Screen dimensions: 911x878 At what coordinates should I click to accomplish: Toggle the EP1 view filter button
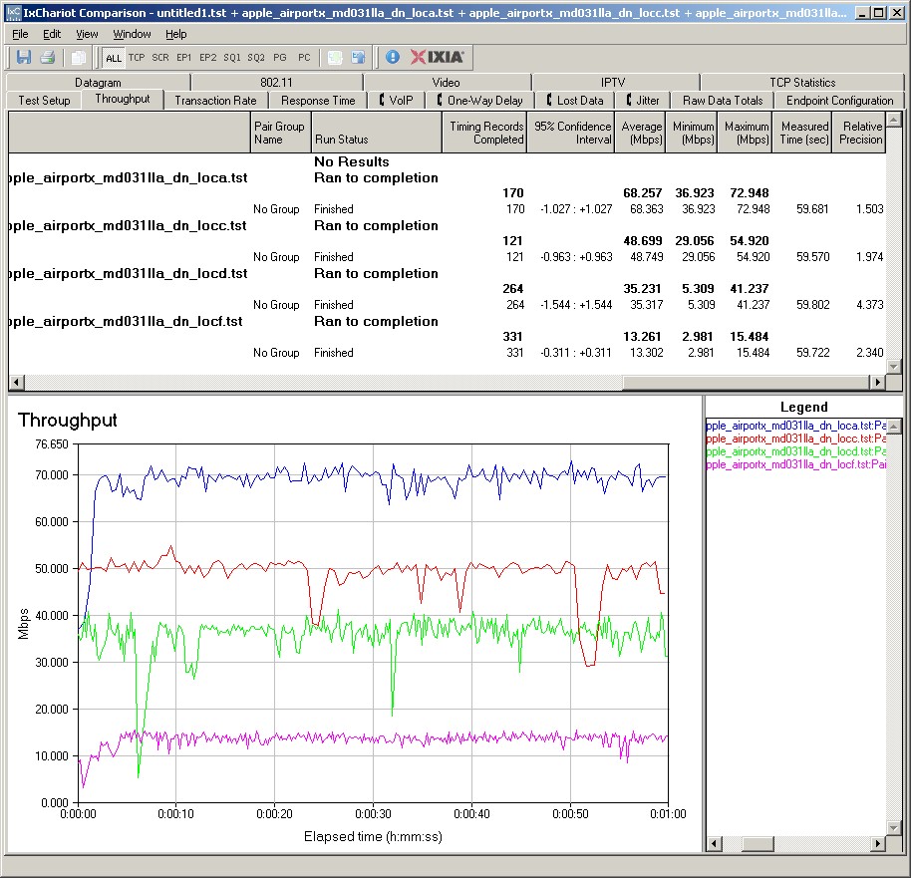coord(184,58)
